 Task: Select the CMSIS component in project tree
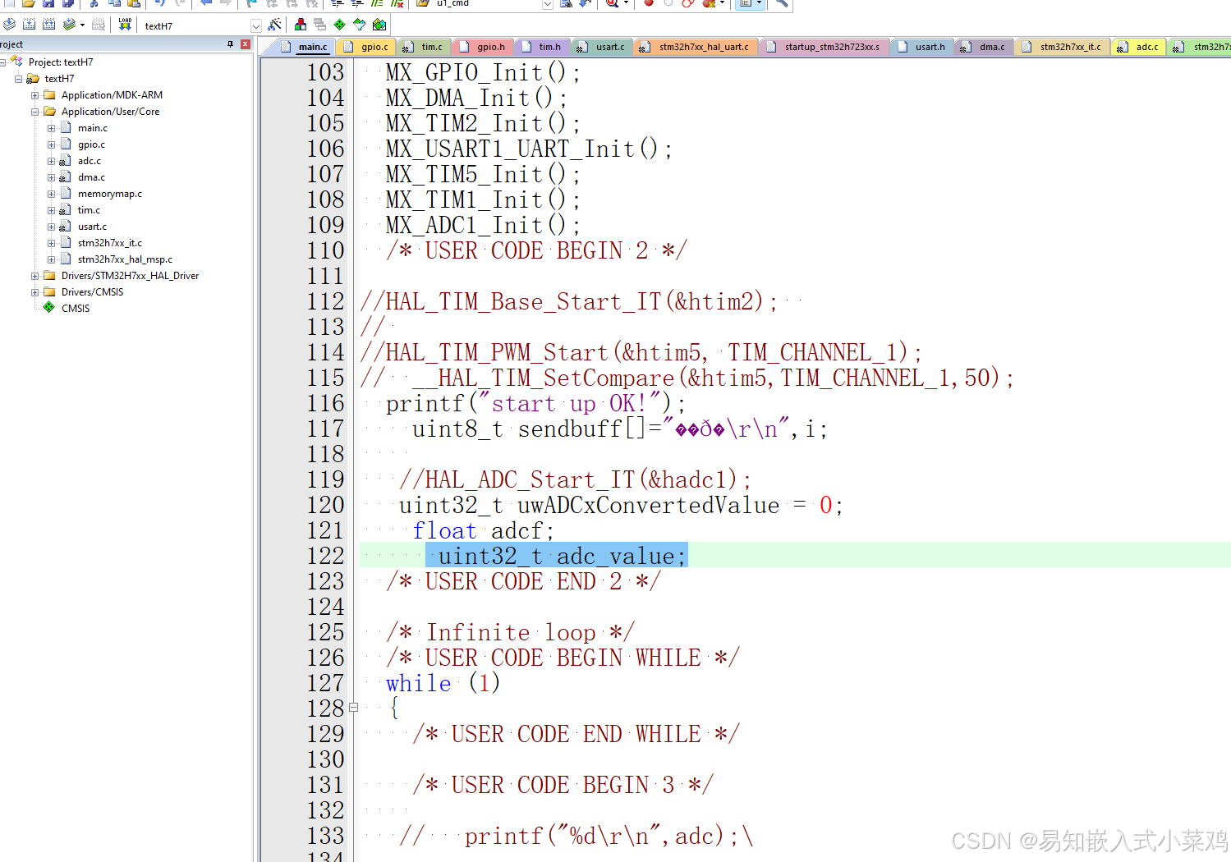point(76,309)
